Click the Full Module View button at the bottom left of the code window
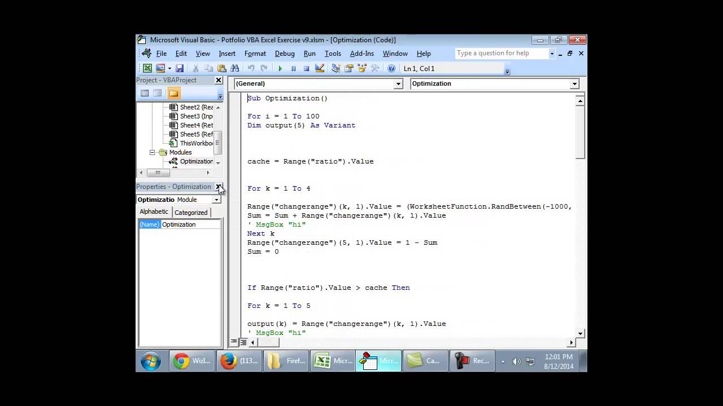The height and width of the screenshot is (406, 723). 243,342
